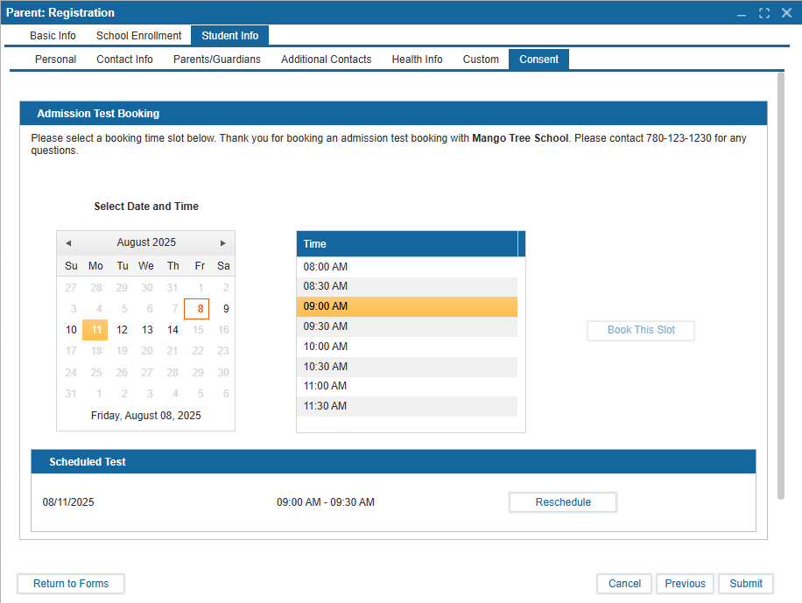Go to next month in calendar

(x=223, y=243)
